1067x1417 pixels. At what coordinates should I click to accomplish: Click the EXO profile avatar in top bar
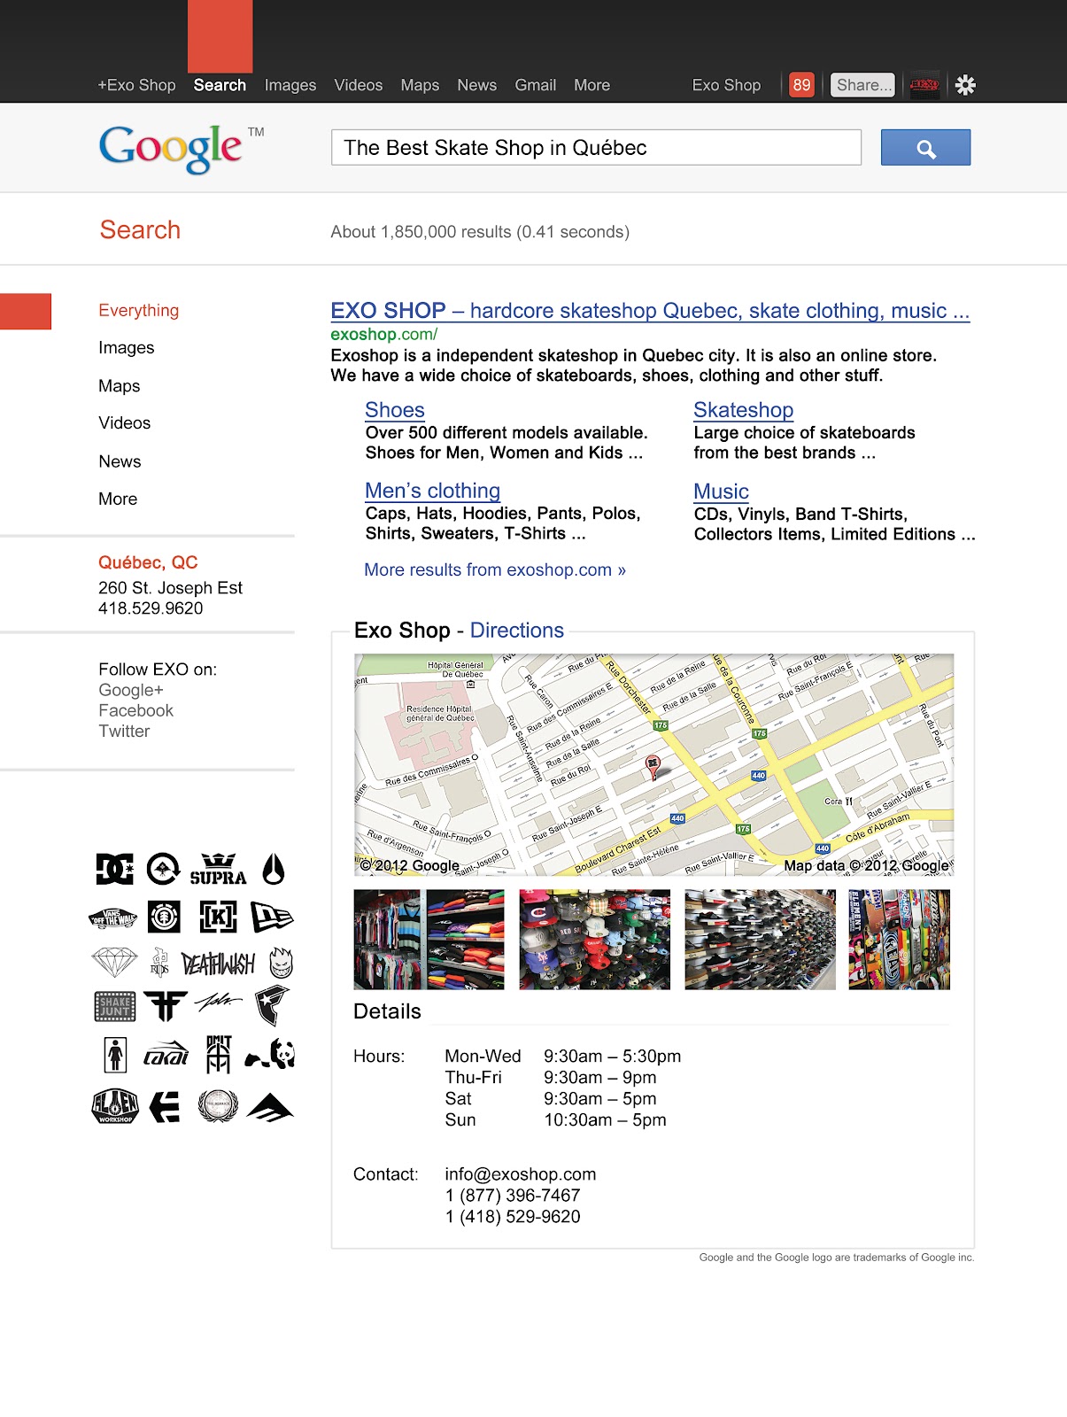pyautogui.click(x=924, y=85)
